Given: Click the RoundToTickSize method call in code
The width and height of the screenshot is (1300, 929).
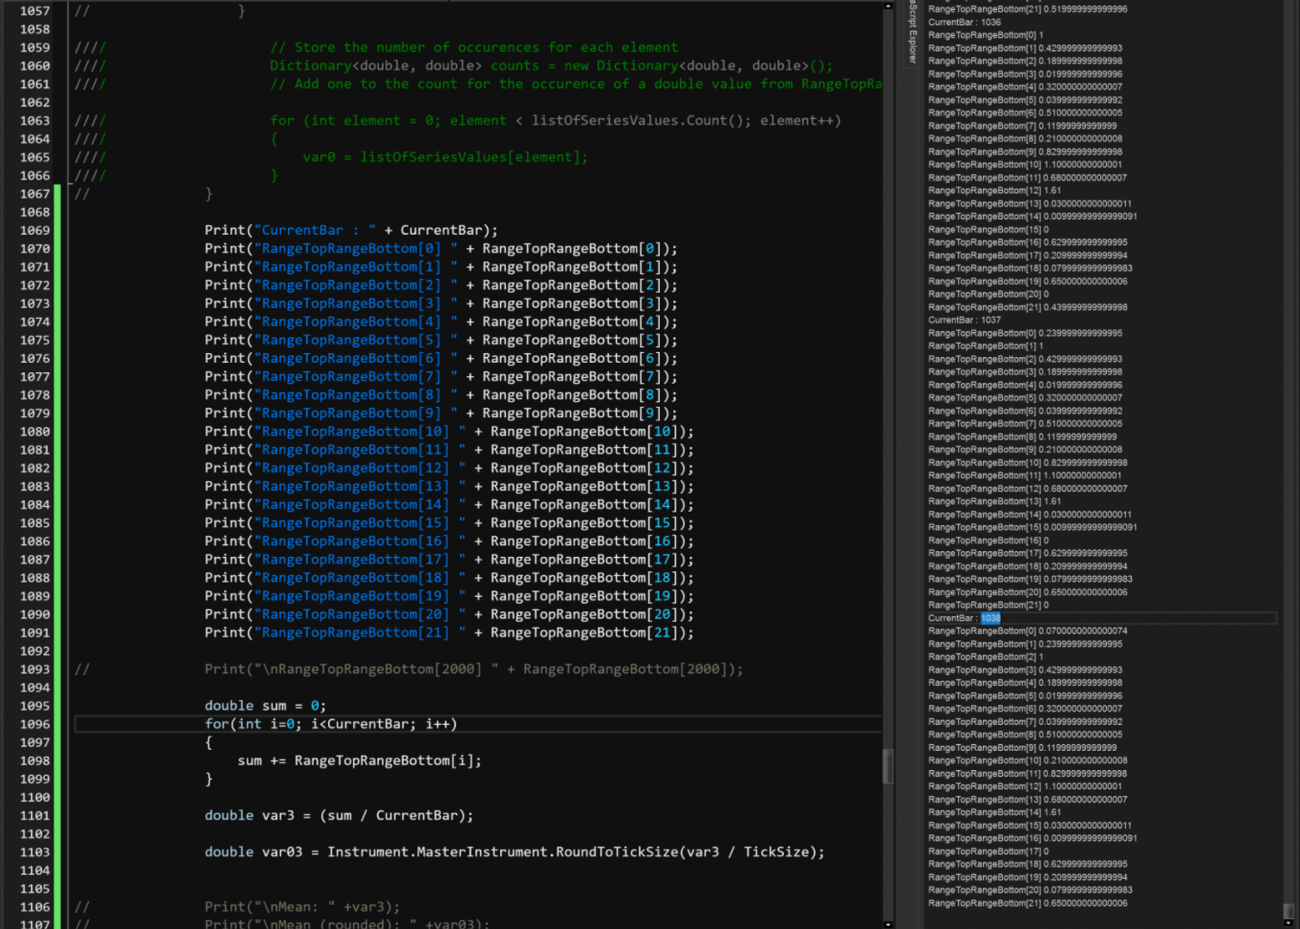Looking at the screenshot, I should [617, 852].
